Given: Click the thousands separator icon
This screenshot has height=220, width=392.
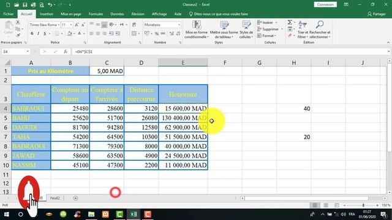Looking at the screenshot, I should [x=163, y=34].
